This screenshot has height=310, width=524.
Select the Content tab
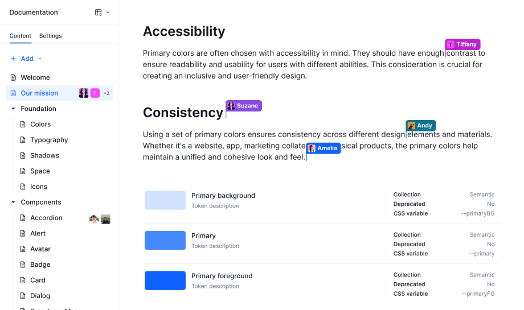(x=21, y=36)
